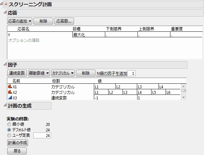Click the -1 low value of X3
The image size is (204, 155).
[116, 98]
